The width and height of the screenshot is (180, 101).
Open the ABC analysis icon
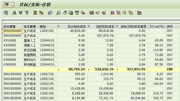(83, 13)
